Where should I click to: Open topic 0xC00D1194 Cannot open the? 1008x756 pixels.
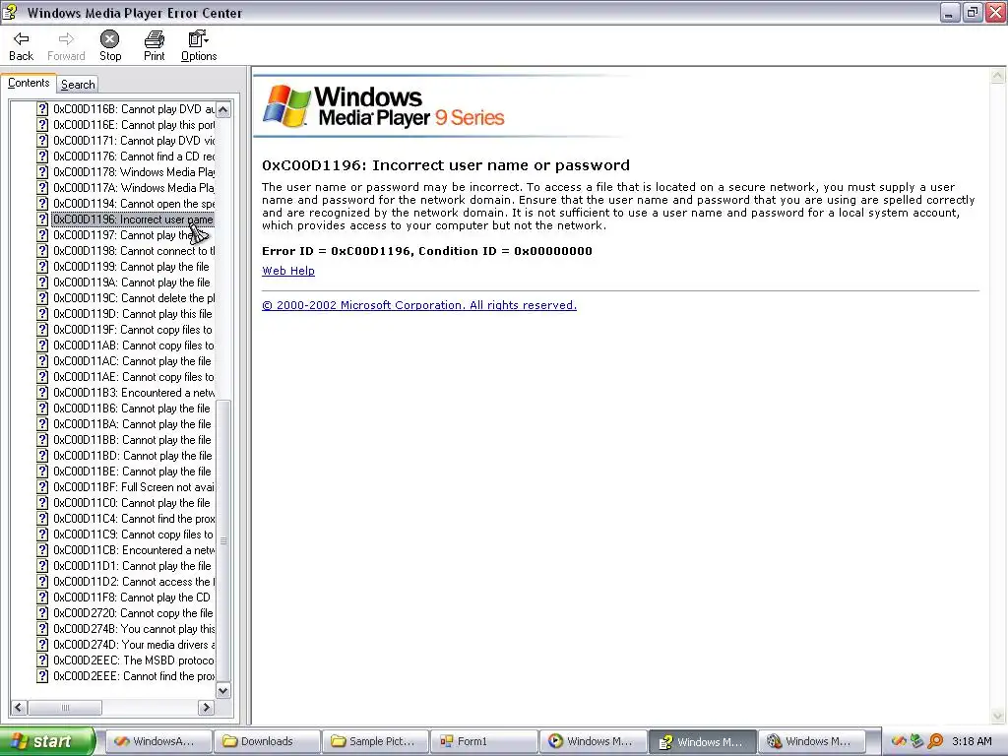click(134, 204)
